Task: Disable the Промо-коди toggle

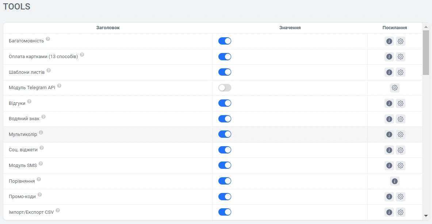Action: (225, 197)
